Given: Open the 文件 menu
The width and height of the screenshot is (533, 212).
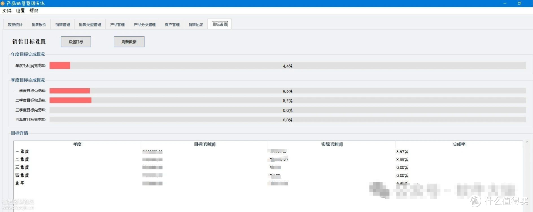Looking at the screenshot, I should (7, 11).
